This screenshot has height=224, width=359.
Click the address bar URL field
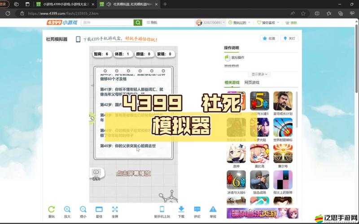click(x=156, y=13)
